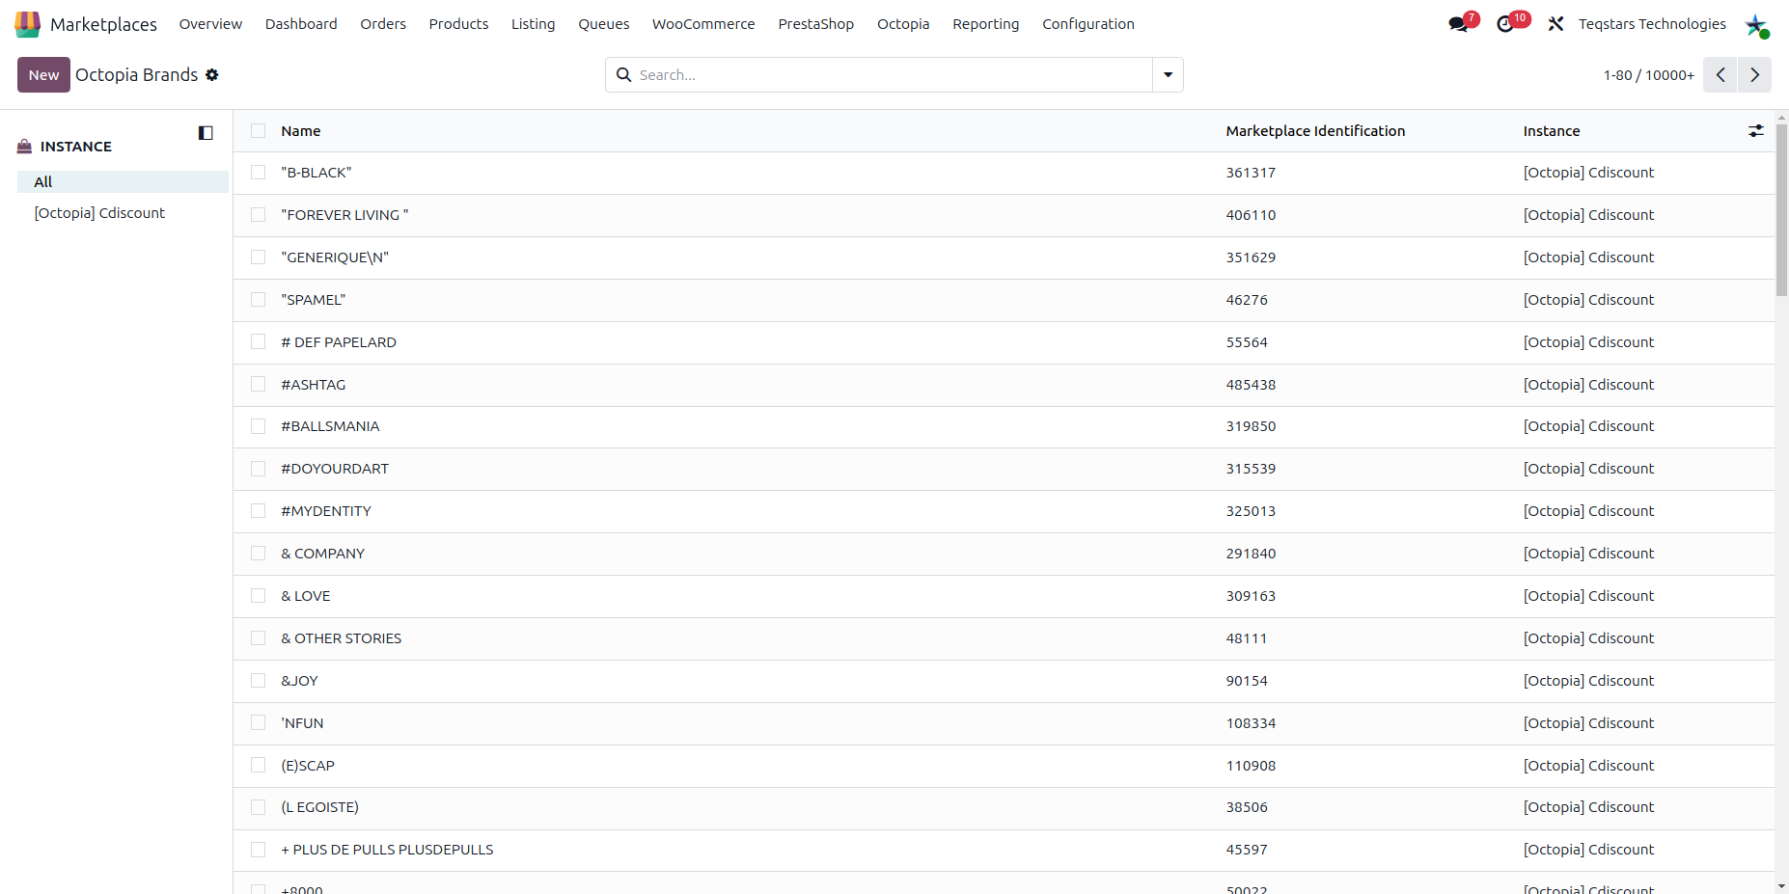Toggle the search options dropdown arrow
The width and height of the screenshot is (1789, 894).
(1168, 75)
